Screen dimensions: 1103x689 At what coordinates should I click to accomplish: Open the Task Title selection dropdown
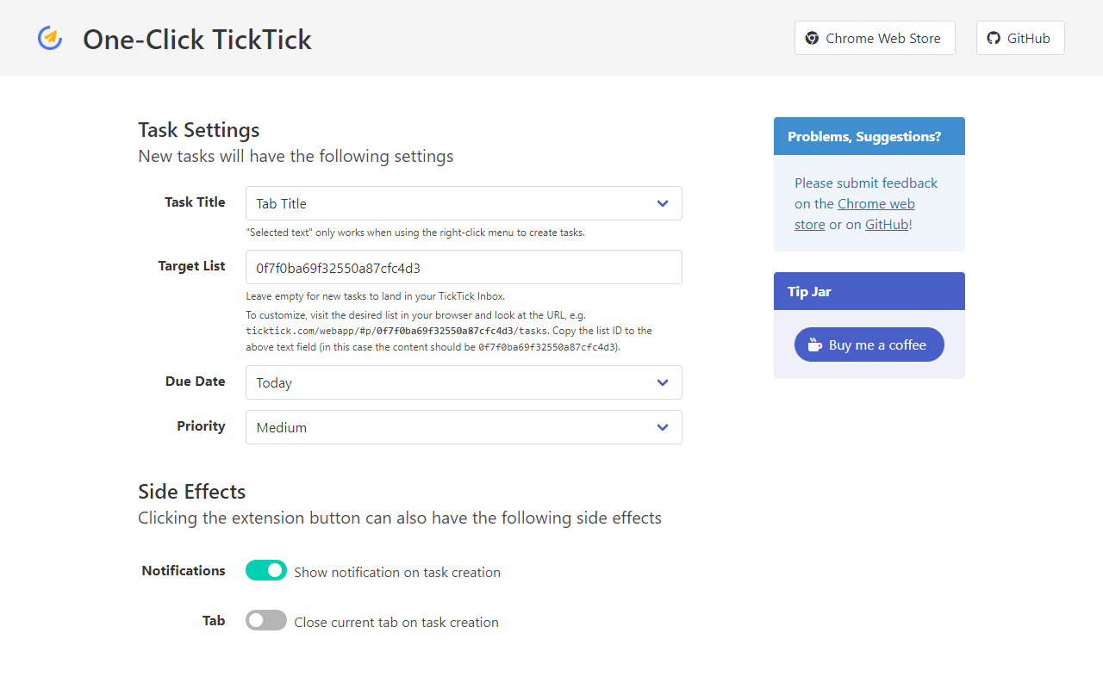click(x=464, y=203)
